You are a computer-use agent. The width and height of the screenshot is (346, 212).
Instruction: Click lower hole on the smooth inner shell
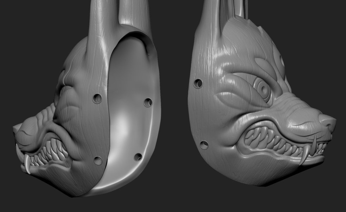click(x=138, y=157)
